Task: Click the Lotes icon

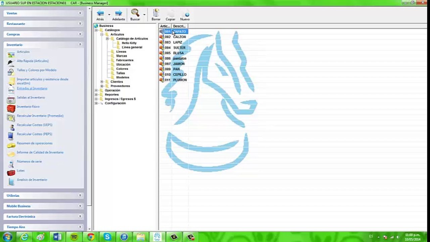Action: 11,172
